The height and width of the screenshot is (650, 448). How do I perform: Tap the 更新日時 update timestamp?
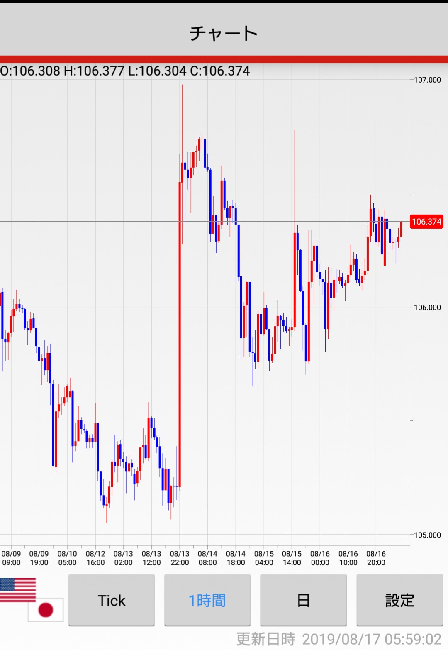pyautogui.click(x=338, y=639)
